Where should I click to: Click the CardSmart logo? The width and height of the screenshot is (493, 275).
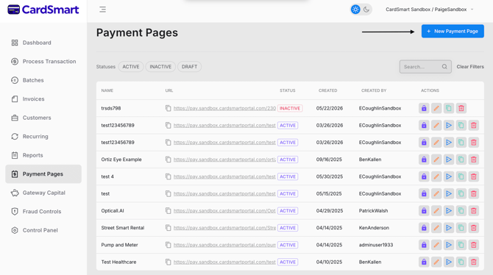point(43,10)
